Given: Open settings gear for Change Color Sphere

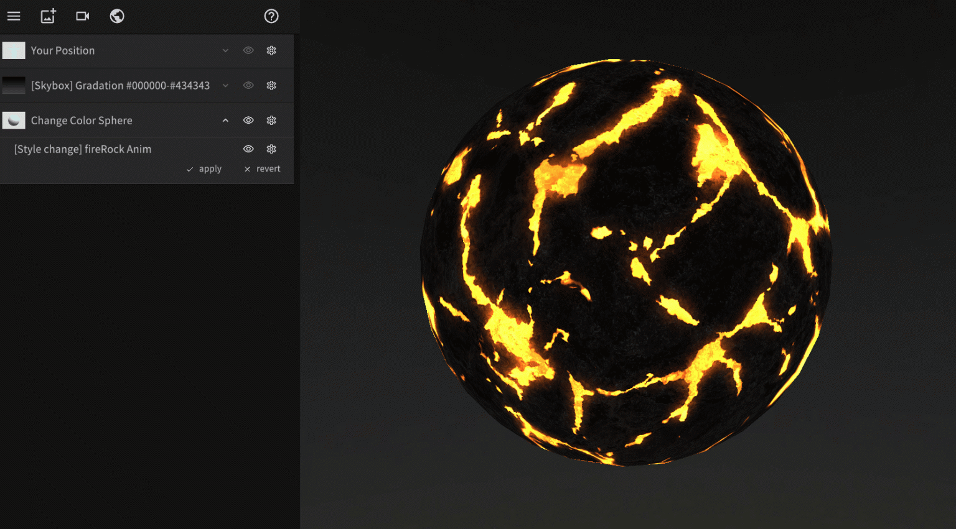Looking at the screenshot, I should [271, 121].
